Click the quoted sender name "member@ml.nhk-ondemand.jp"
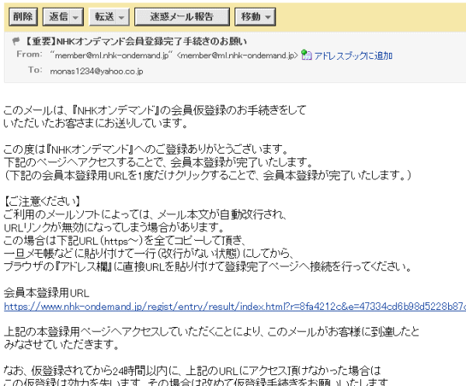The height and width of the screenshot is (386, 466). [110, 55]
